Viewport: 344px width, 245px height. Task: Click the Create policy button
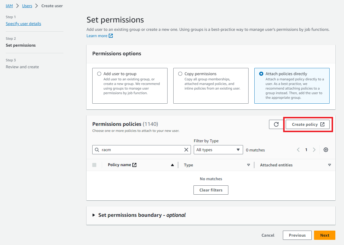308,124
